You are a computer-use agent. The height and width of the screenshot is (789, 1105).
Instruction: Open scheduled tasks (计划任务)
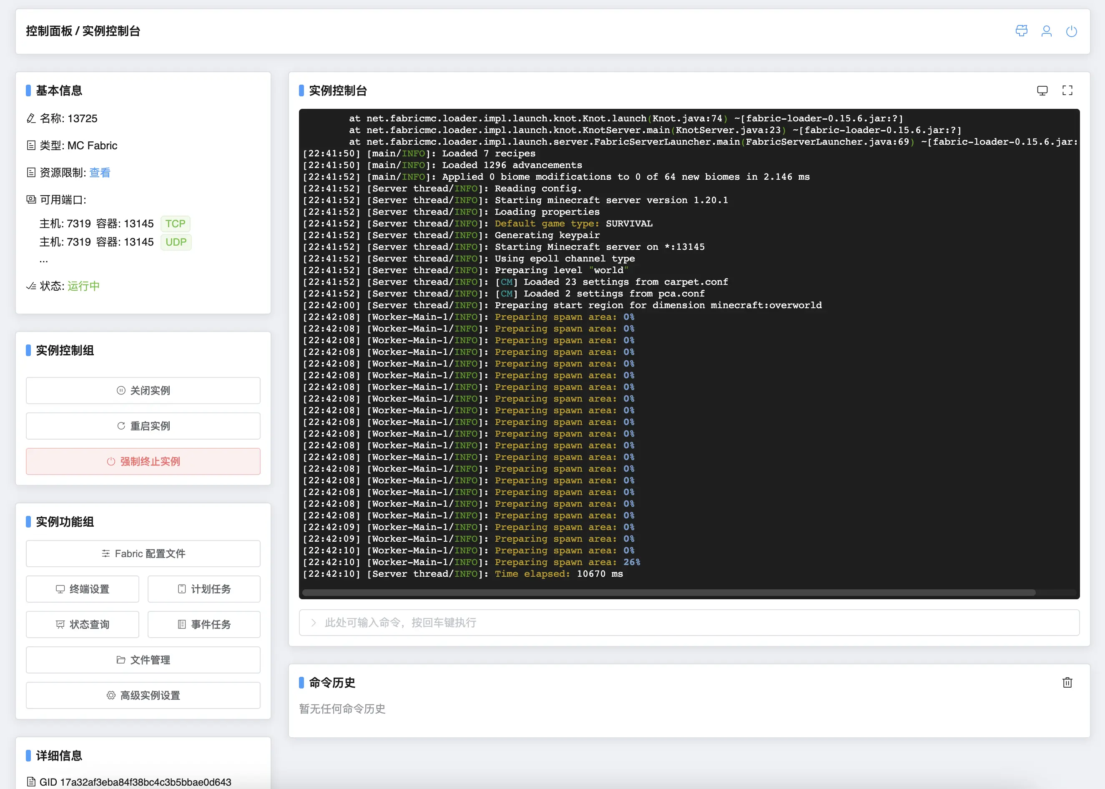point(203,589)
